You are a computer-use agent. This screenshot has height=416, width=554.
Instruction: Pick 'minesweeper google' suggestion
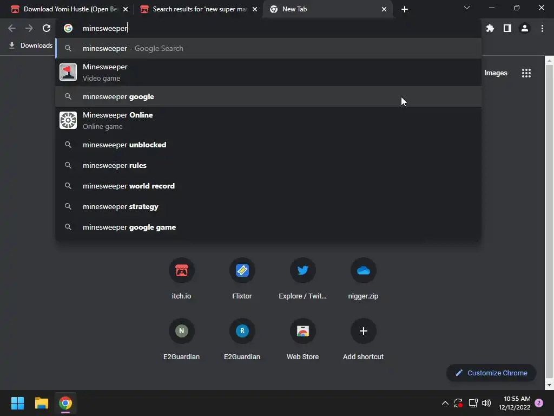pos(268,96)
